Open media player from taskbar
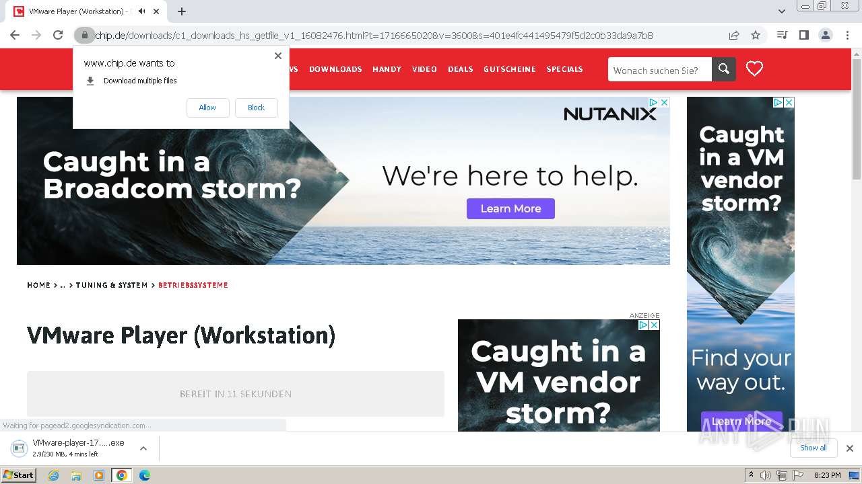 pyautogui.click(x=99, y=475)
